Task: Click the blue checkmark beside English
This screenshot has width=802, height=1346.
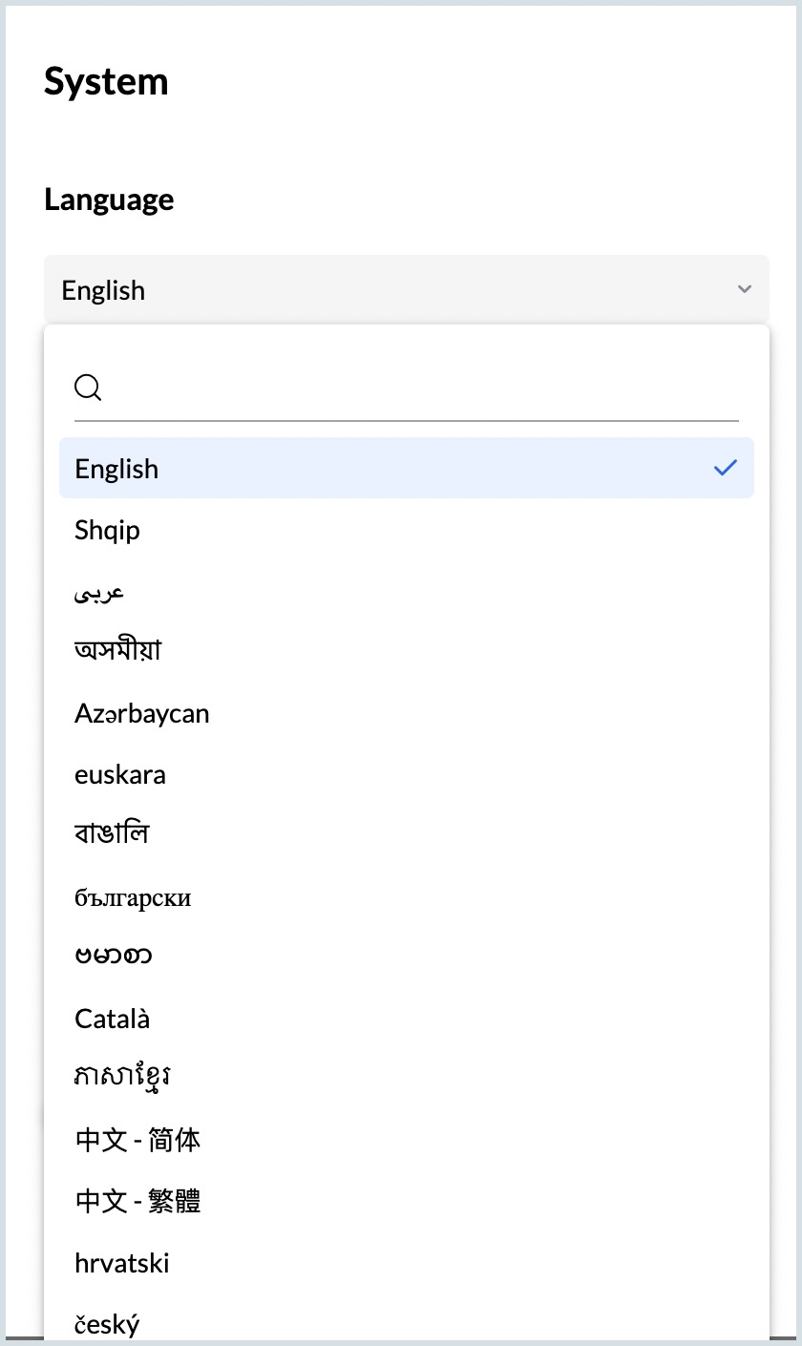Action: pyautogui.click(x=726, y=468)
